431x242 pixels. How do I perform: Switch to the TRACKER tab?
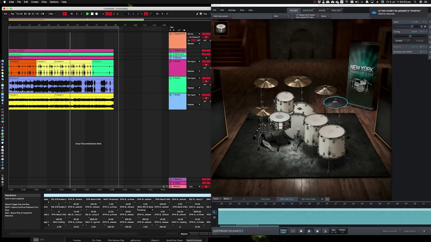point(336,10)
